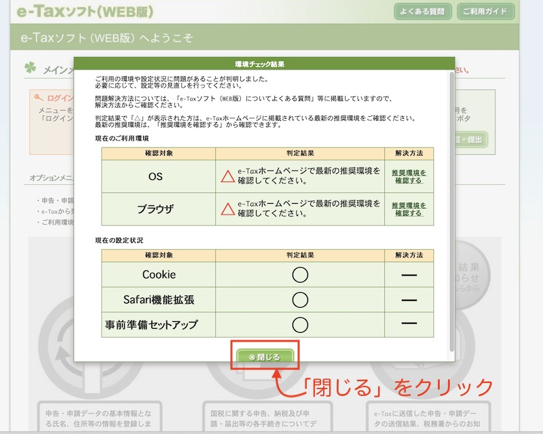
Task: Open ご利用ガイド button at top
Action: click(x=485, y=12)
